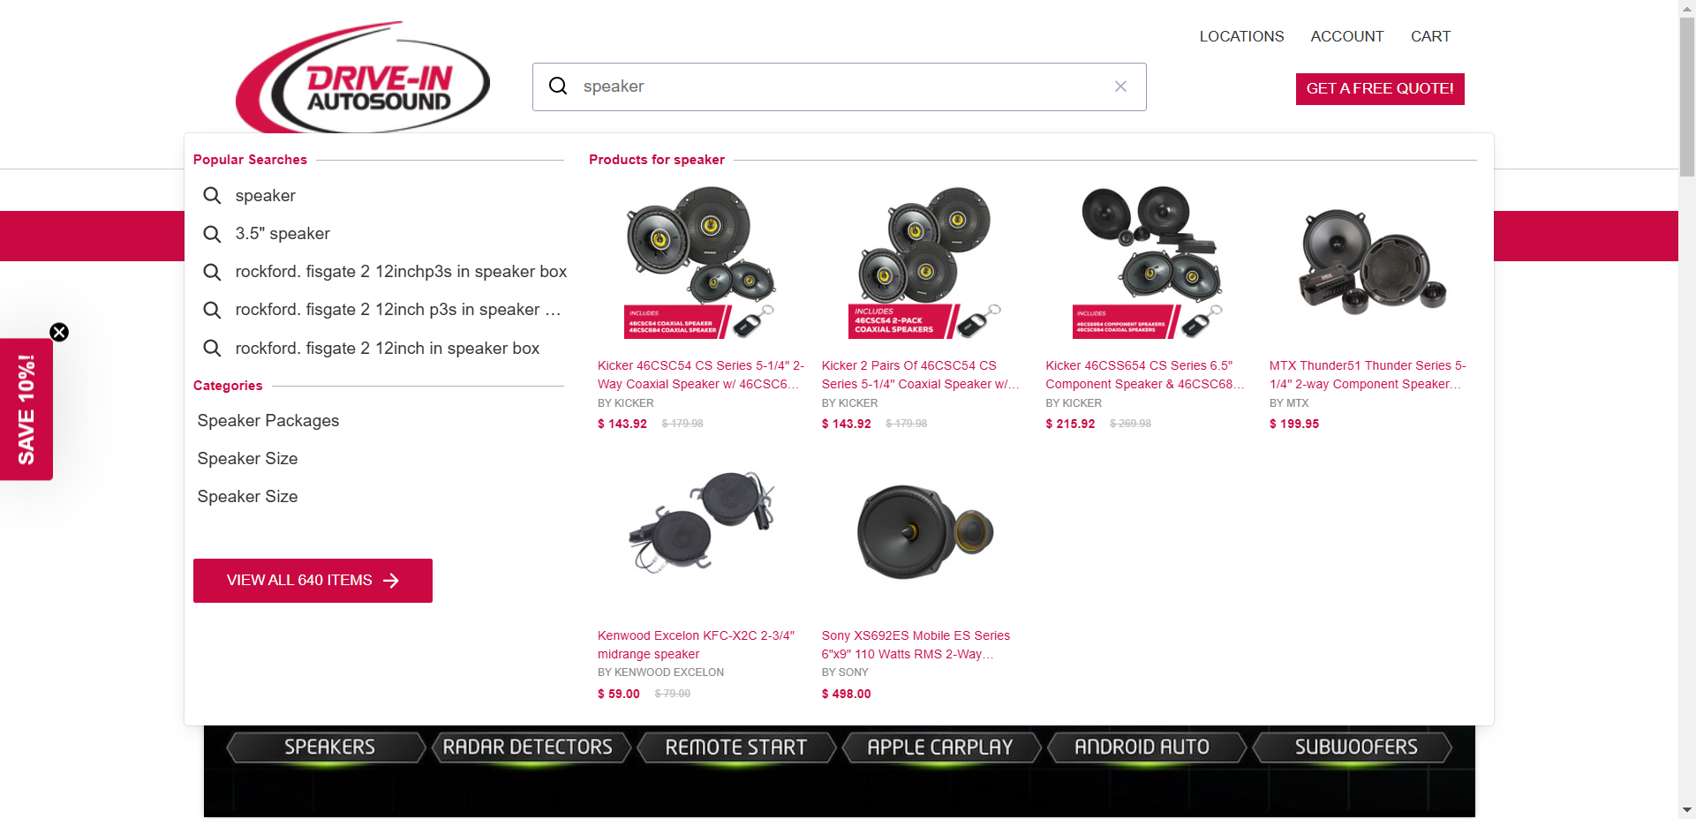1696x819 pixels.
Task: Select 'rockford. fisgate 2 12inch in speaker box' suggestion
Action: [x=387, y=349]
